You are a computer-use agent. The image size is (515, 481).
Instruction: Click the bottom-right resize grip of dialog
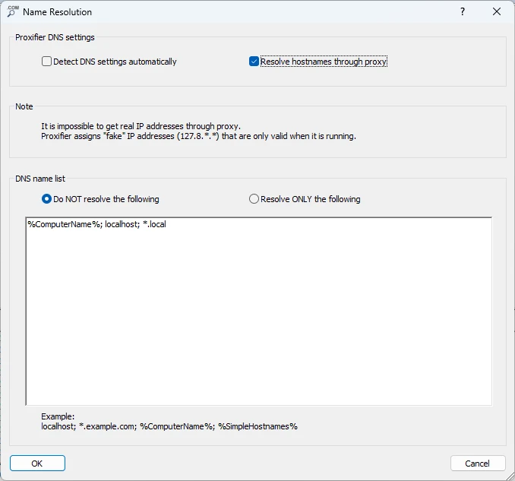(x=510, y=476)
